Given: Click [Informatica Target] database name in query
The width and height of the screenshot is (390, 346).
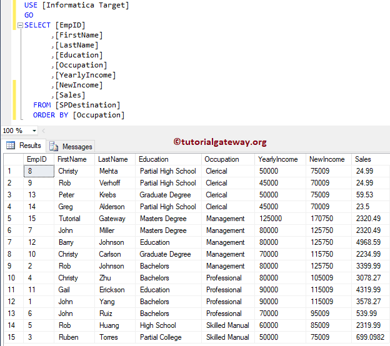Looking at the screenshot, I should pyautogui.click(x=85, y=5).
